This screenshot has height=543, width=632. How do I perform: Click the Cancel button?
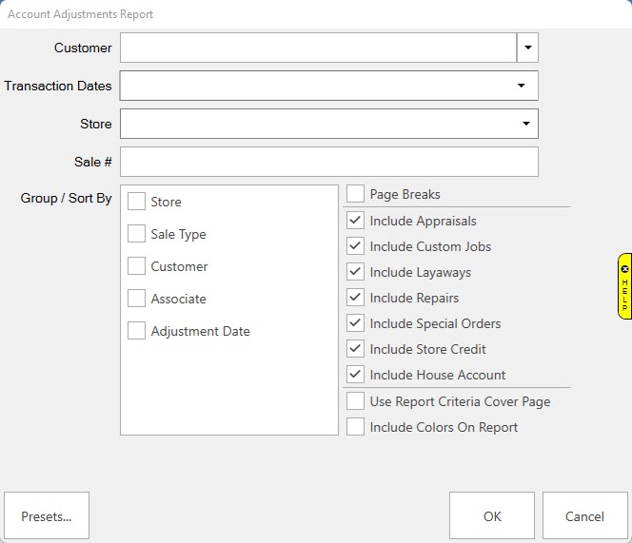[584, 516]
